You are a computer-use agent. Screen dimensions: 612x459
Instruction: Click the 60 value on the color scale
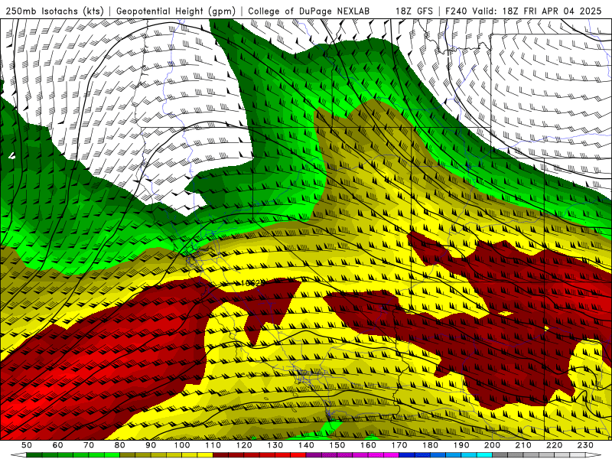[x=57, y=445]
